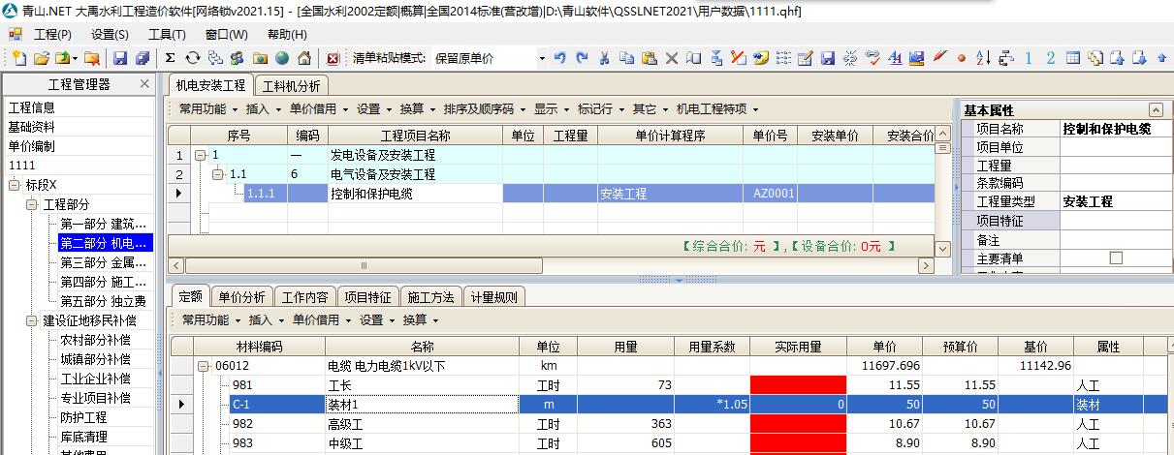
Task: Collapse the 基本属性 panel header
Action: click(x=1155, y=110)
